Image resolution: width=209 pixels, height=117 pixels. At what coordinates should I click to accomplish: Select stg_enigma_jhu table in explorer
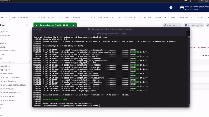pyautogui.click(x=7, y=89)
